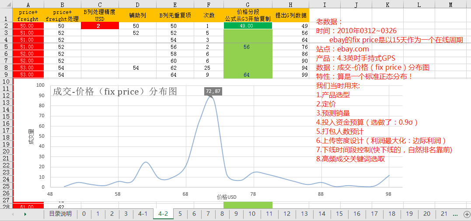
Task: Select the 成交量 vertical axis title
Action: pyautogui.click(x=31, y=137)
